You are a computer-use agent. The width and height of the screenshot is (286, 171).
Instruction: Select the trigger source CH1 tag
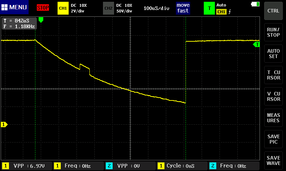(221, 12)
